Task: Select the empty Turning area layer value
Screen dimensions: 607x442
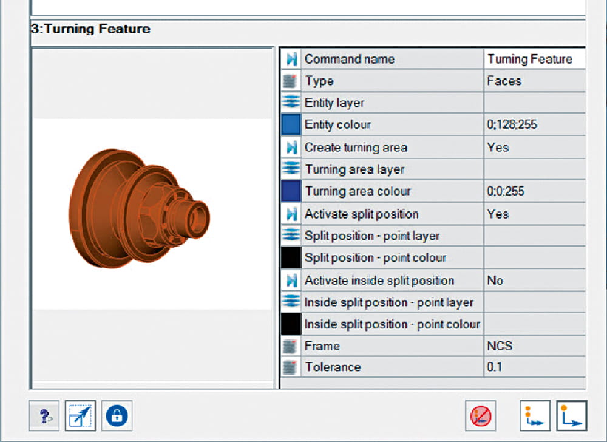Action: pos(535,169)
